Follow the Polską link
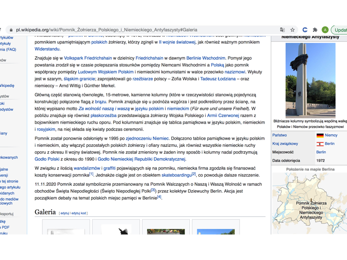Viewport: 347px width, 260px height. tap(217, 65)
